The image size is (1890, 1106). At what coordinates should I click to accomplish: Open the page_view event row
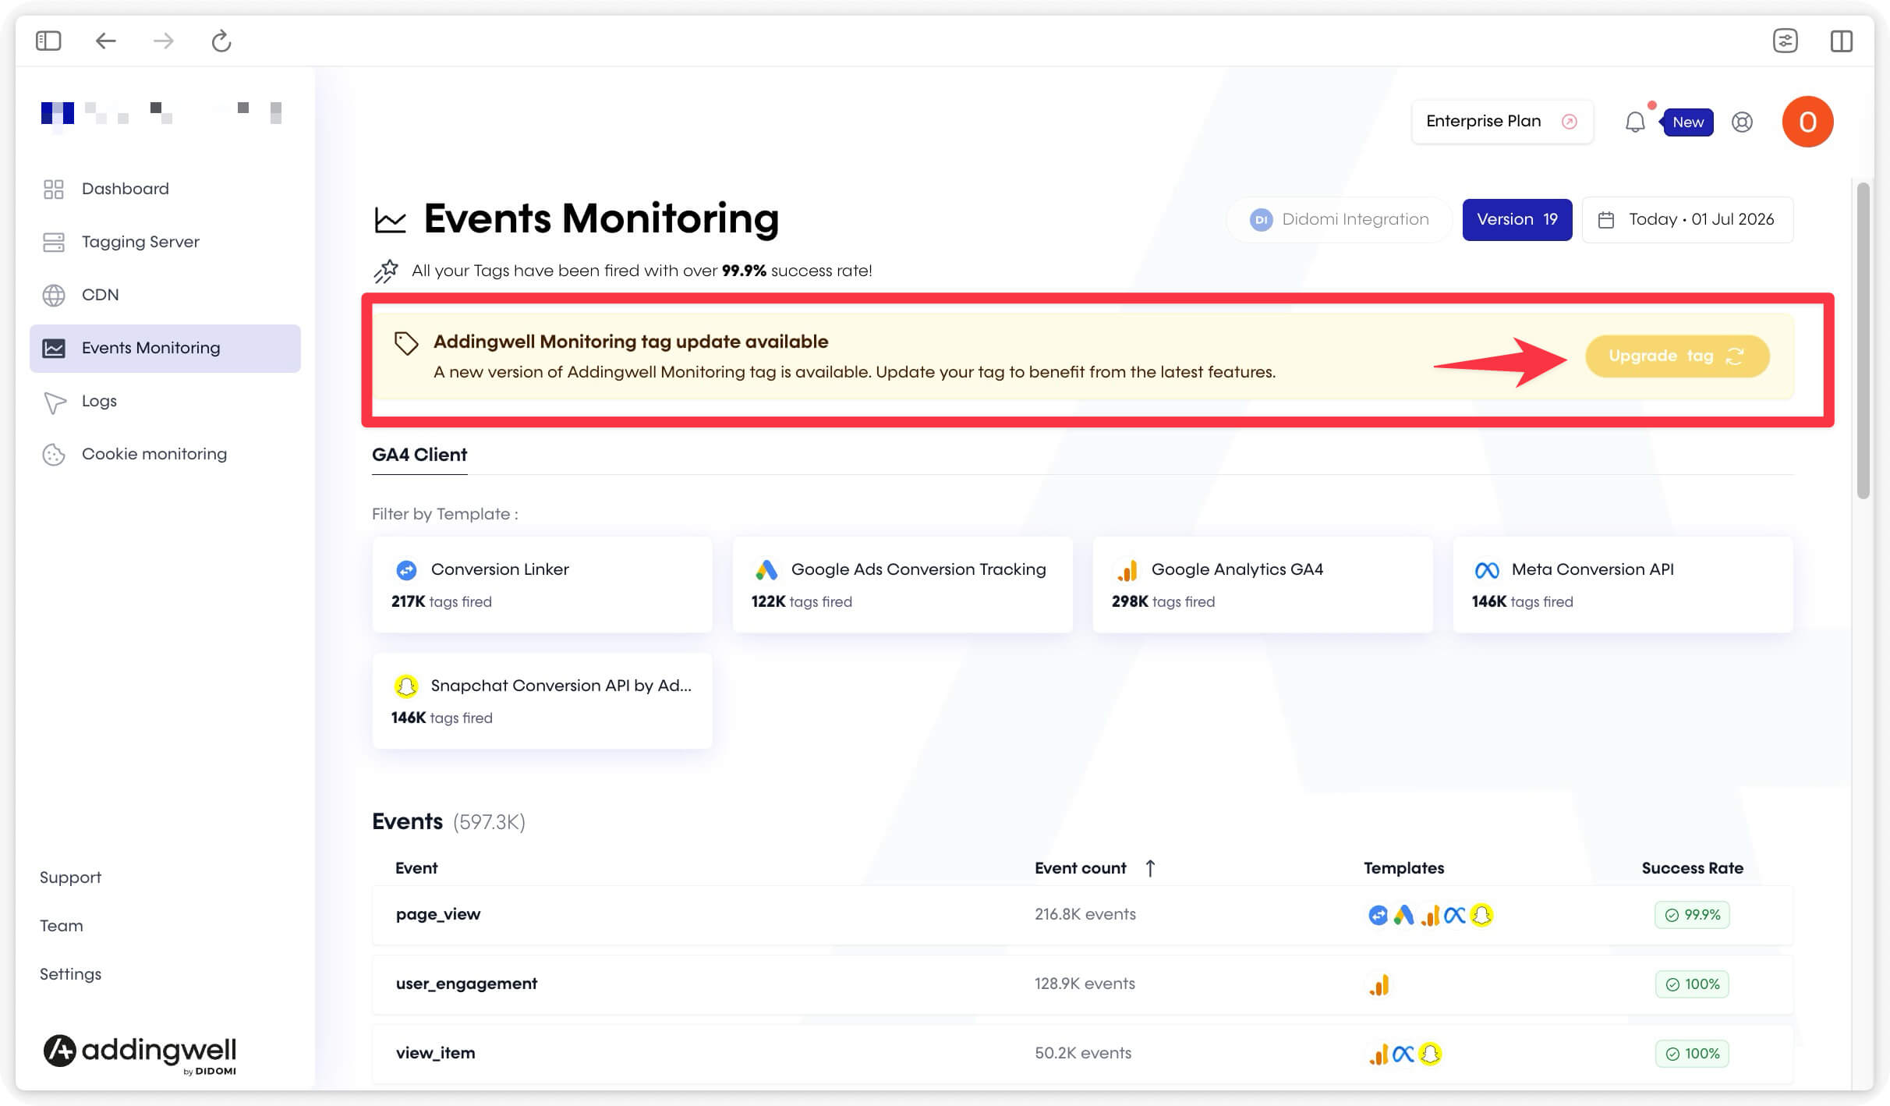pyautogui.click(x=1082, y=915)
